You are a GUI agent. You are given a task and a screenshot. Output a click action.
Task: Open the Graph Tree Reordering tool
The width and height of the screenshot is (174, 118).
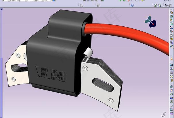pyautogui.click(x=171, y=31)
